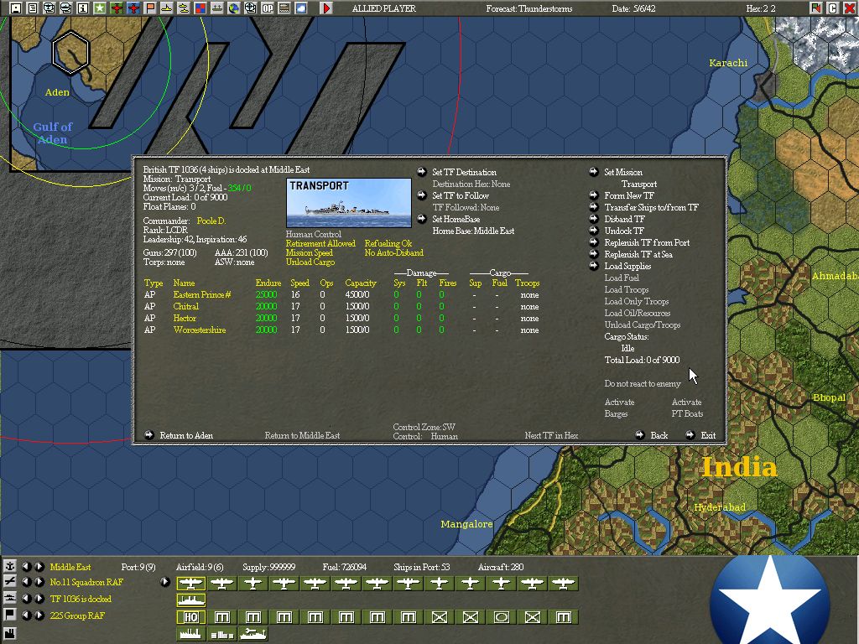Toggle the Mission Speed setting

point(309,252)
